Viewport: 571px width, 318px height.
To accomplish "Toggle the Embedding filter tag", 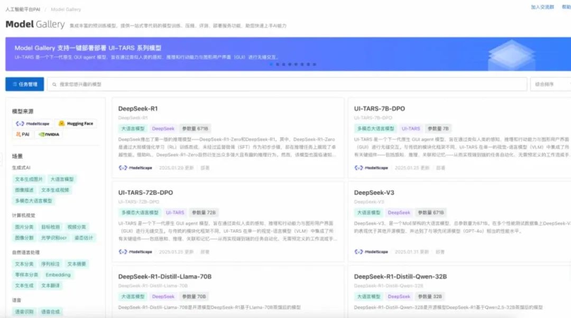I will [x=58, y=275].
